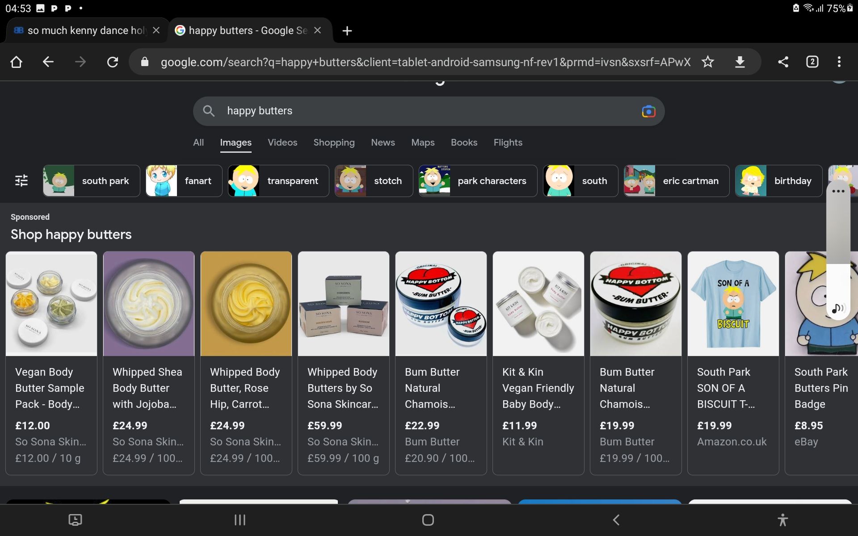Switch to Maps search tab

(423, 142)
